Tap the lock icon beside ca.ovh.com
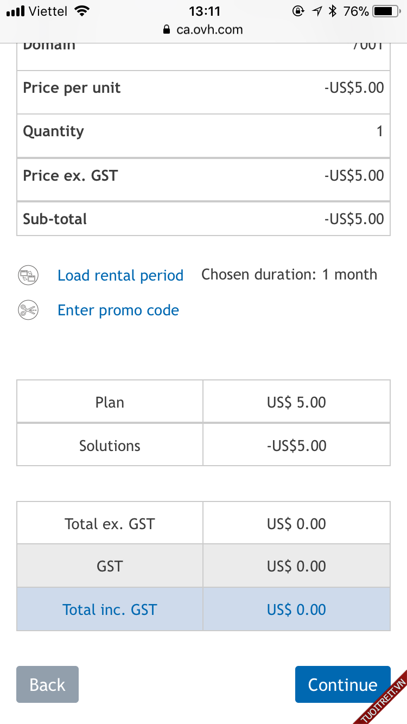The height and width of the screenshot is (724, 407). 167,30
